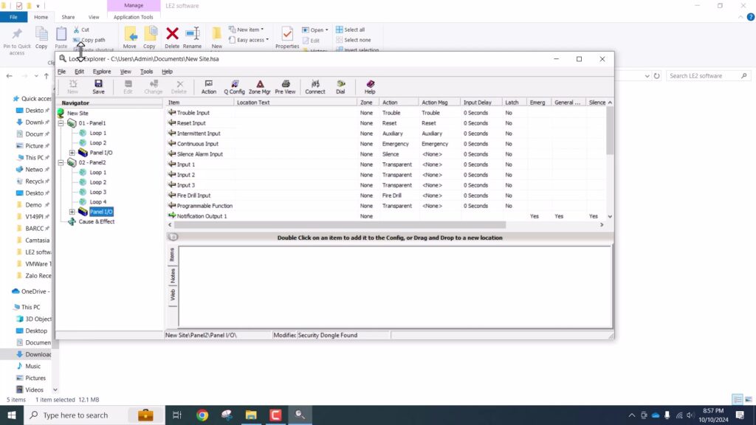Open Chrome from the Windows taskbar
Image resolution: width=756 pixels, height=425 pixels.
pyautogui.click(x=202, y=415)
